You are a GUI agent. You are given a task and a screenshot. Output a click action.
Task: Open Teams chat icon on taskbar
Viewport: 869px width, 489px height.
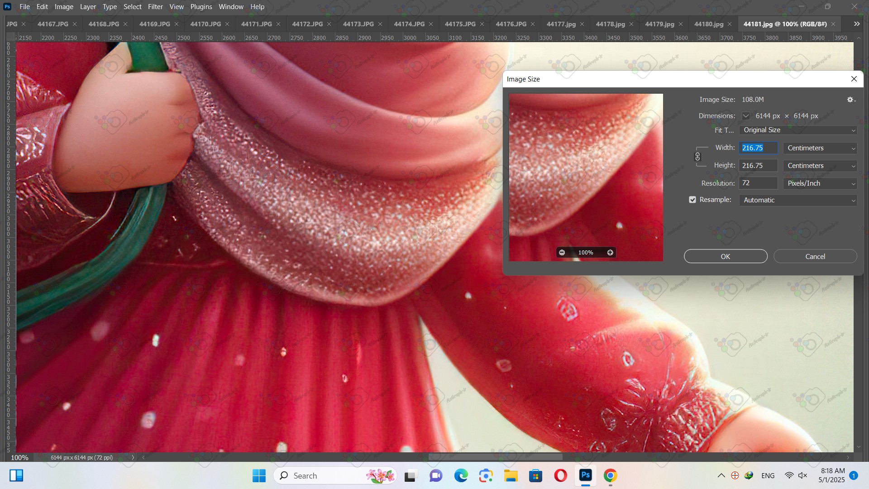click(x=436, y=475)
